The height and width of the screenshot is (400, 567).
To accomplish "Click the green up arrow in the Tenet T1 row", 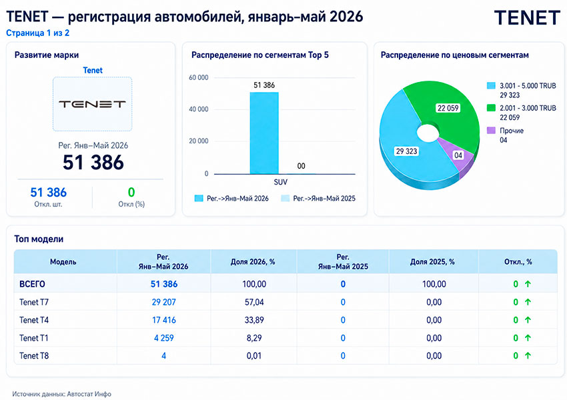I will pos(528,338).
